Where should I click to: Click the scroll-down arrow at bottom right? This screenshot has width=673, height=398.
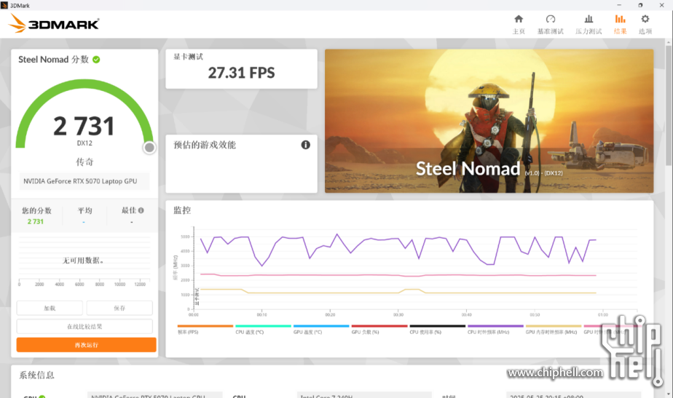coord(669,394)
